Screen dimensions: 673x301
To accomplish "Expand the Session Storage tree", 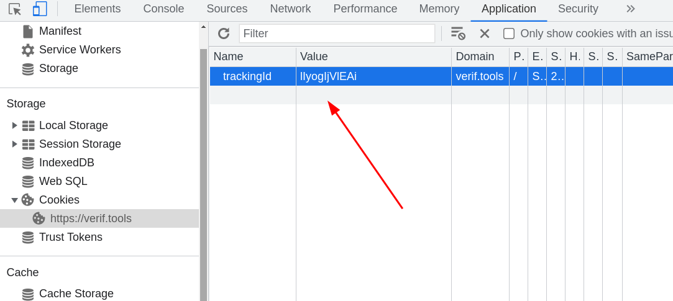I will [x=15, y=144].
